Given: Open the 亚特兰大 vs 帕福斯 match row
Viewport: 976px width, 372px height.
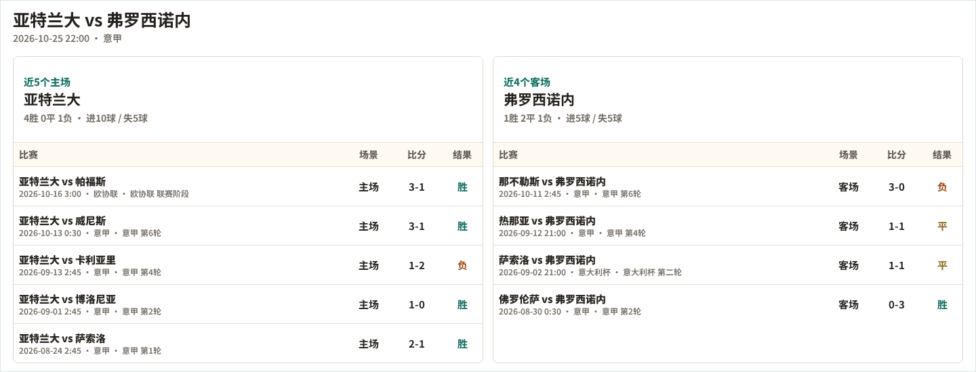Looking at the screenshot, I should click(248, 187).
